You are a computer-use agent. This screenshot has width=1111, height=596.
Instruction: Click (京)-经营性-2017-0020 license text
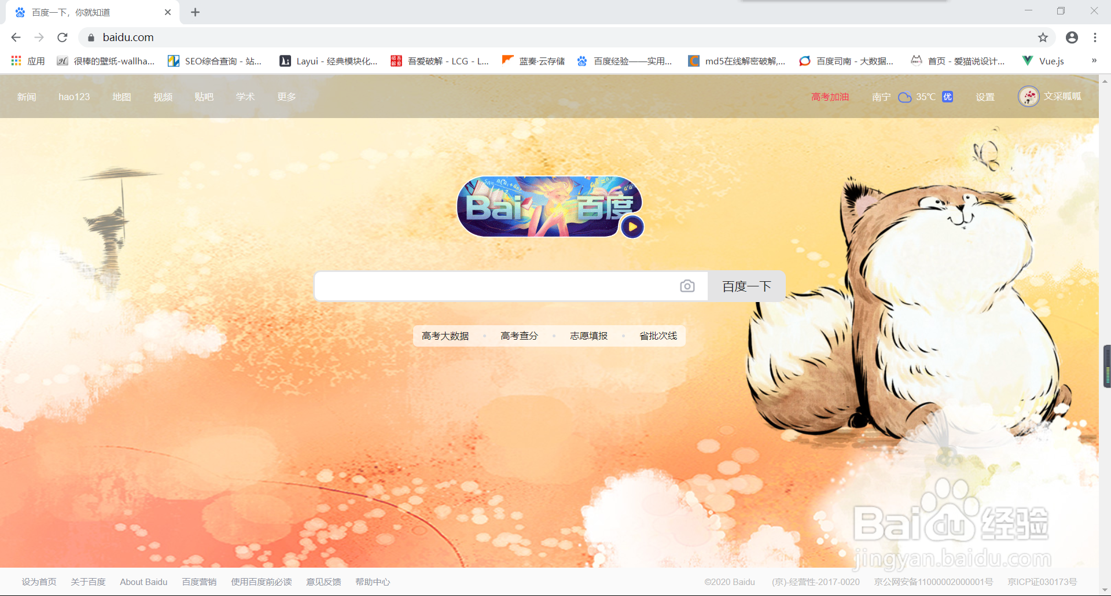coord(815,582)
